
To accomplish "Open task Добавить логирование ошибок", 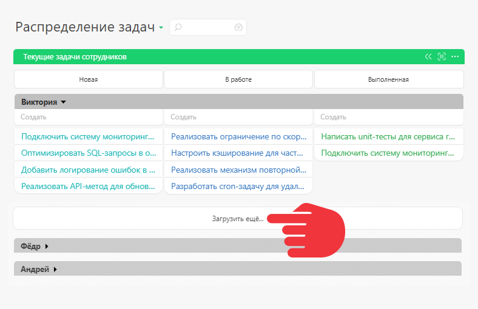I will click(88, 170).
